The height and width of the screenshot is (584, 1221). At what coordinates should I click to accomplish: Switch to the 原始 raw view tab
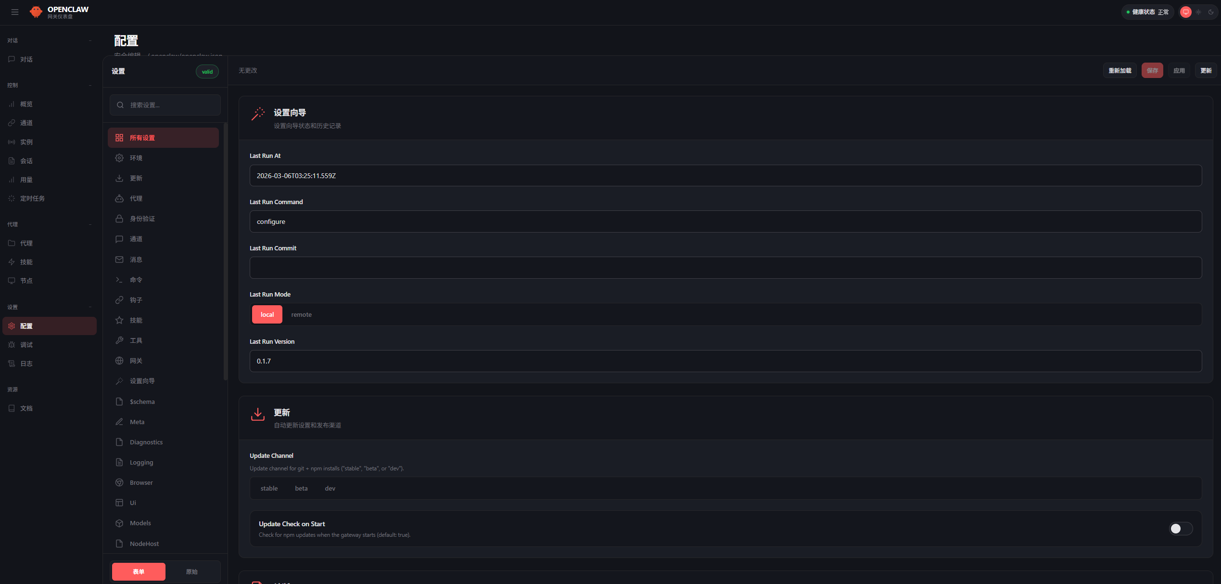pyautogui.click(x=192, y=571)
